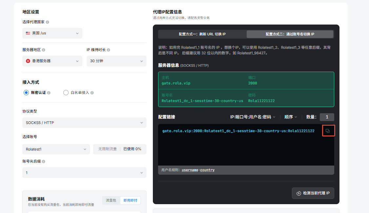Open the 30 分钟 IP duration dropdown

[x=116, y=61]
